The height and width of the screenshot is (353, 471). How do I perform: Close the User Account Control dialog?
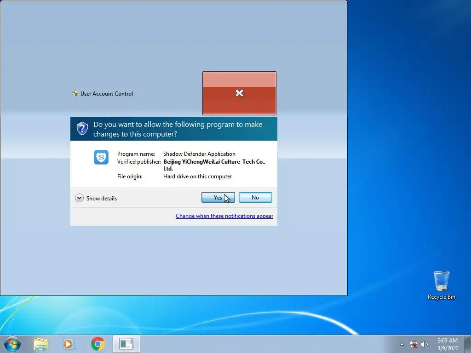tap(239, 93)
